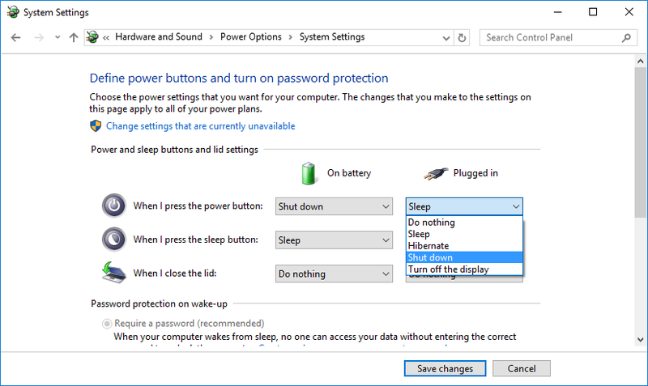The image size is (648, 386).
Task: Click the power button icon
Action: pos(114,206)
